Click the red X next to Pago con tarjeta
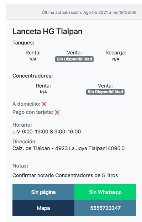Viewport: 142px width, 222px height. [57, 112]
